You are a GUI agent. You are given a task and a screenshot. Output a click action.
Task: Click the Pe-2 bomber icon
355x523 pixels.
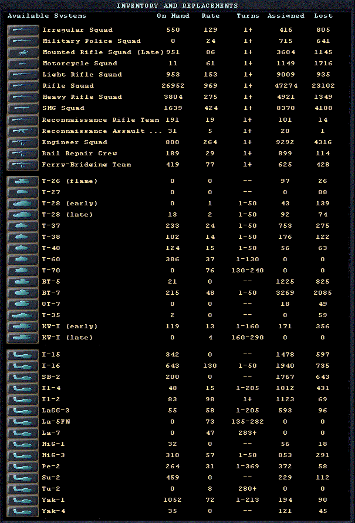click(23, 467)
